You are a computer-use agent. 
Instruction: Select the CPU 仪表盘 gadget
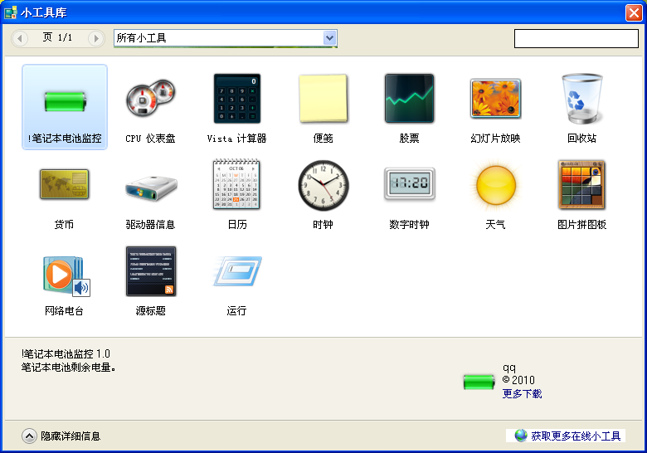tap(150, 100)
